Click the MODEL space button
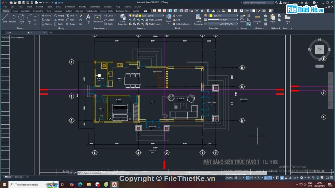The height and width of the screenshot is (188, 335). click(x=229, y=178)
